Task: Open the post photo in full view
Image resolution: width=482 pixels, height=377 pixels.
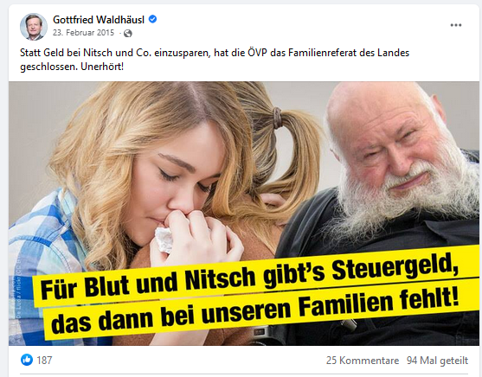Action: [243, 214]
